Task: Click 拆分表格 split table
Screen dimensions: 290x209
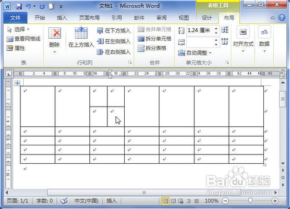Action: point(152,48)
